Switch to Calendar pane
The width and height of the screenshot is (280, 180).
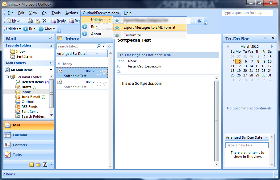click(29, 135)
